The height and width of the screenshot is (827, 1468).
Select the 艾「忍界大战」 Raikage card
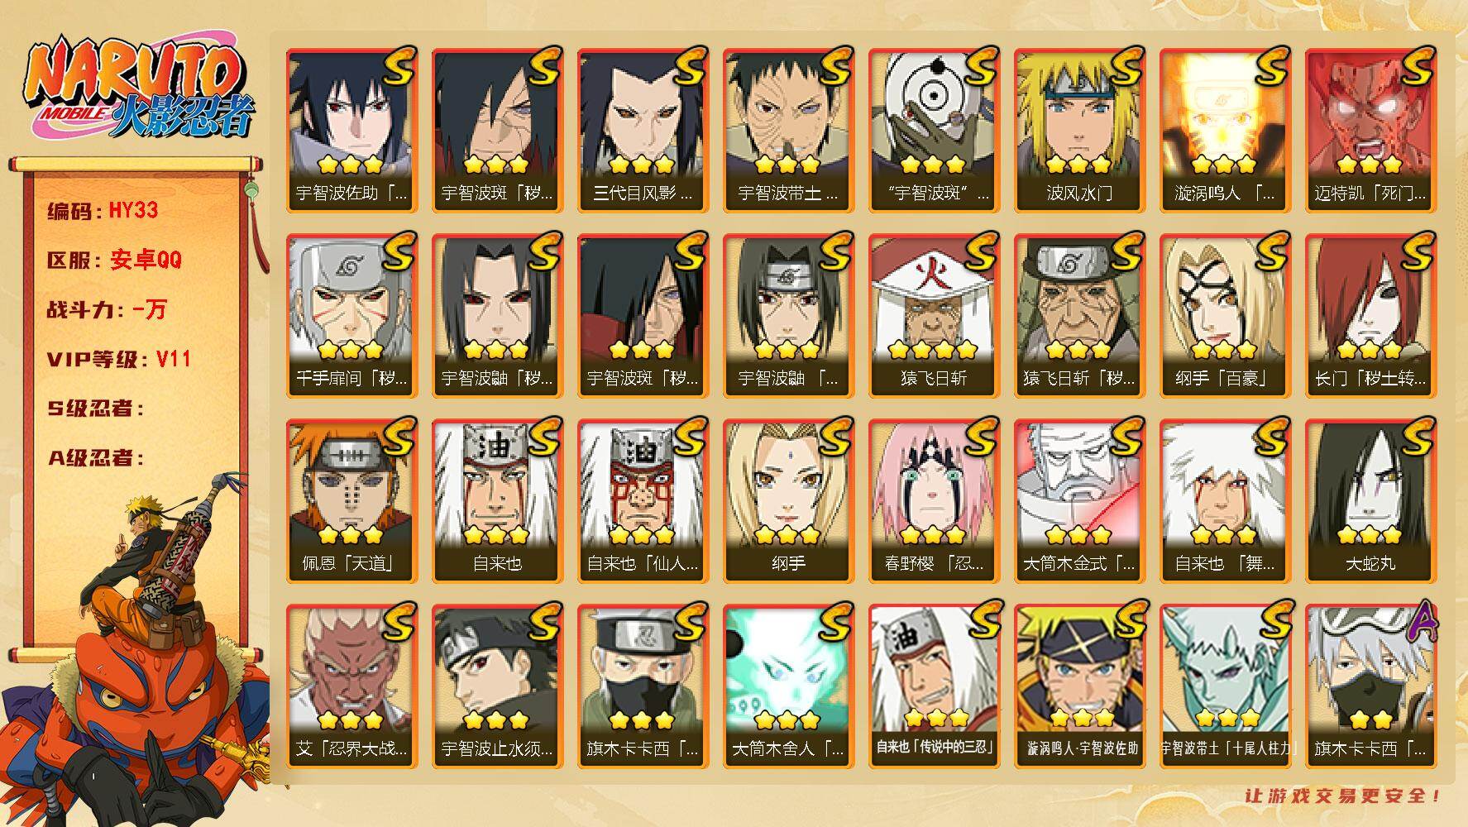coord(351,686)
